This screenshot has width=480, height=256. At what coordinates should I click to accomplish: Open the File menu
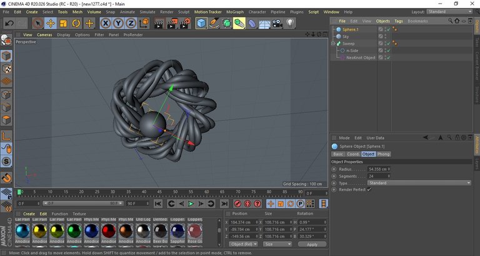point(6,12)
